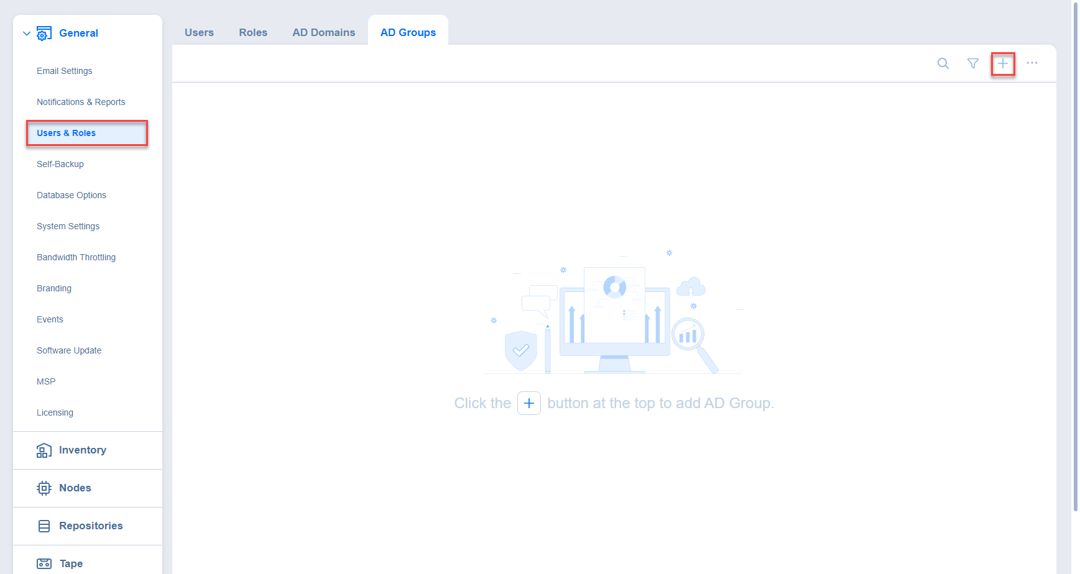Image resolution: width=1080 pixels, height=574 pixels.
Task: Open the more options ellipsis menu
Action: 1032,63
